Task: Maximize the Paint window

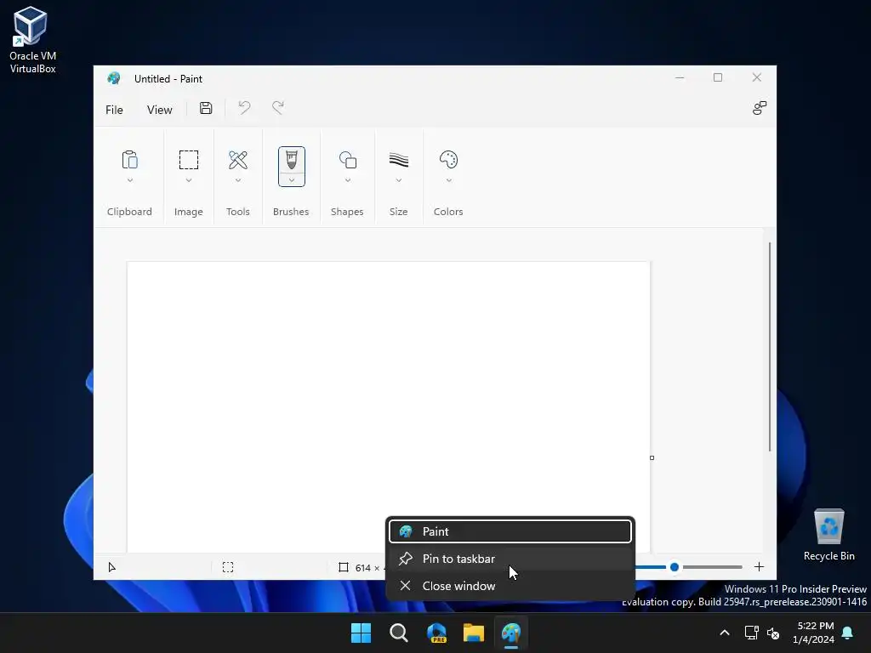Action: pos(718,77)
